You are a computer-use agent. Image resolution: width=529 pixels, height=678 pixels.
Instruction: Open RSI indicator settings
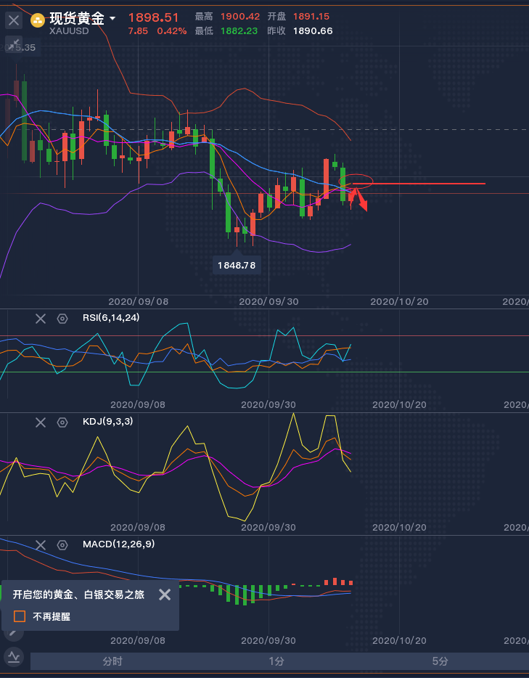[62, 318]
